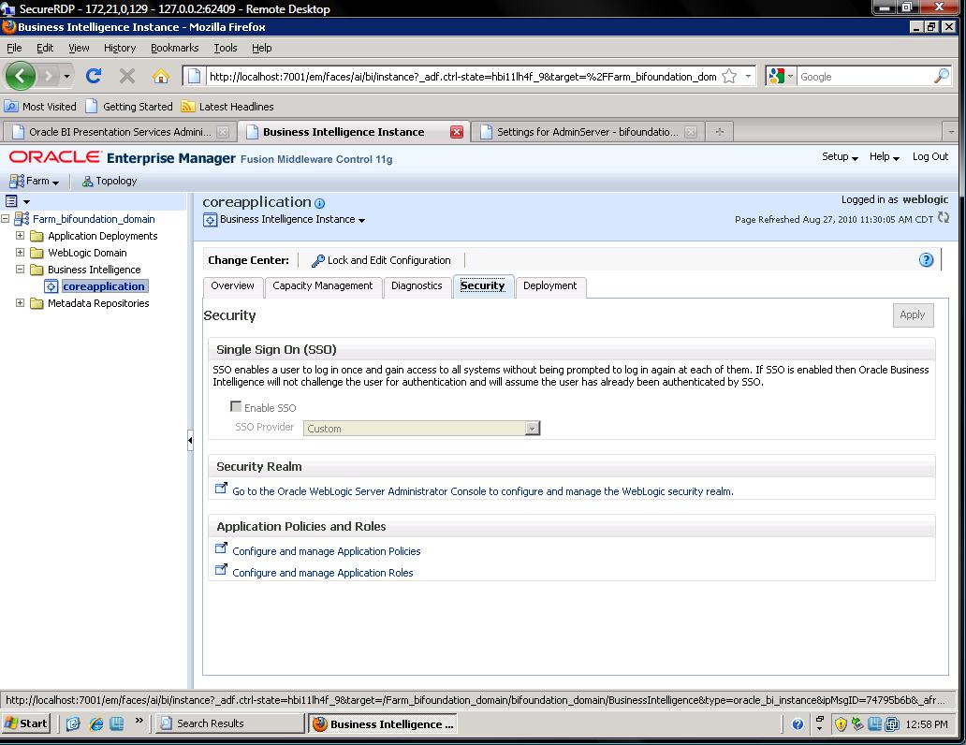Image resolution: width=966 pixels, height=745 pixels.
Task: Select Farm_bifoundation_domain tree item
Action: (94, 219)
